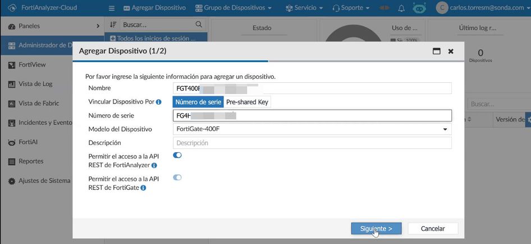Click the Siguiente button
The width and height of the screenshot is (531, 244).
tap(376, 228)
